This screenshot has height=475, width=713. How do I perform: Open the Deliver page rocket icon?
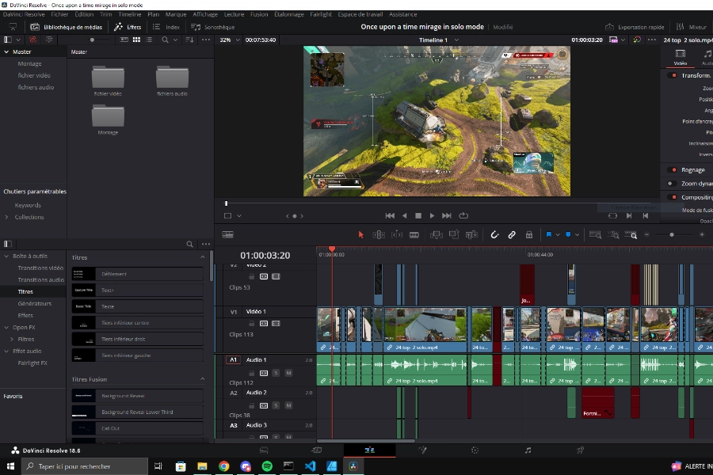[580, 450]
